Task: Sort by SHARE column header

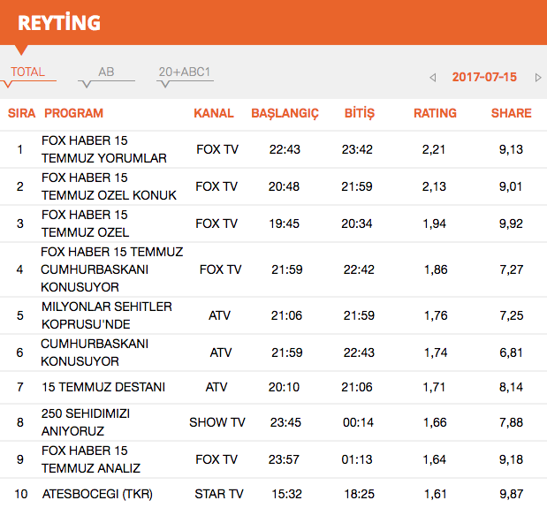Action: pyautogui.click(x=511, y=113)
